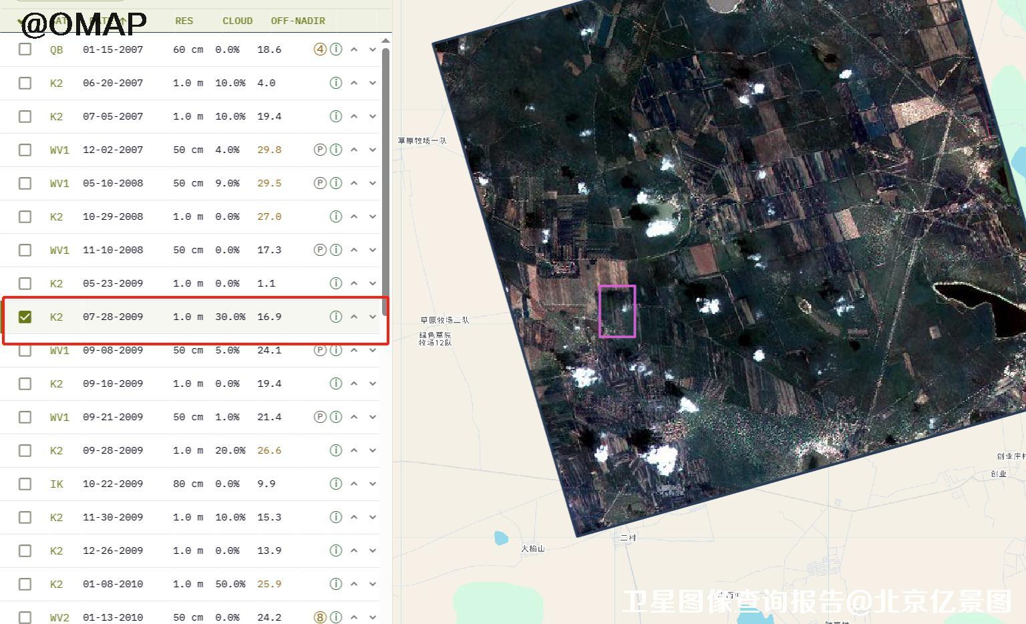Click the up chevron on K2 01-08-2010
The image size is (1026, 624).
pos(354,584)
